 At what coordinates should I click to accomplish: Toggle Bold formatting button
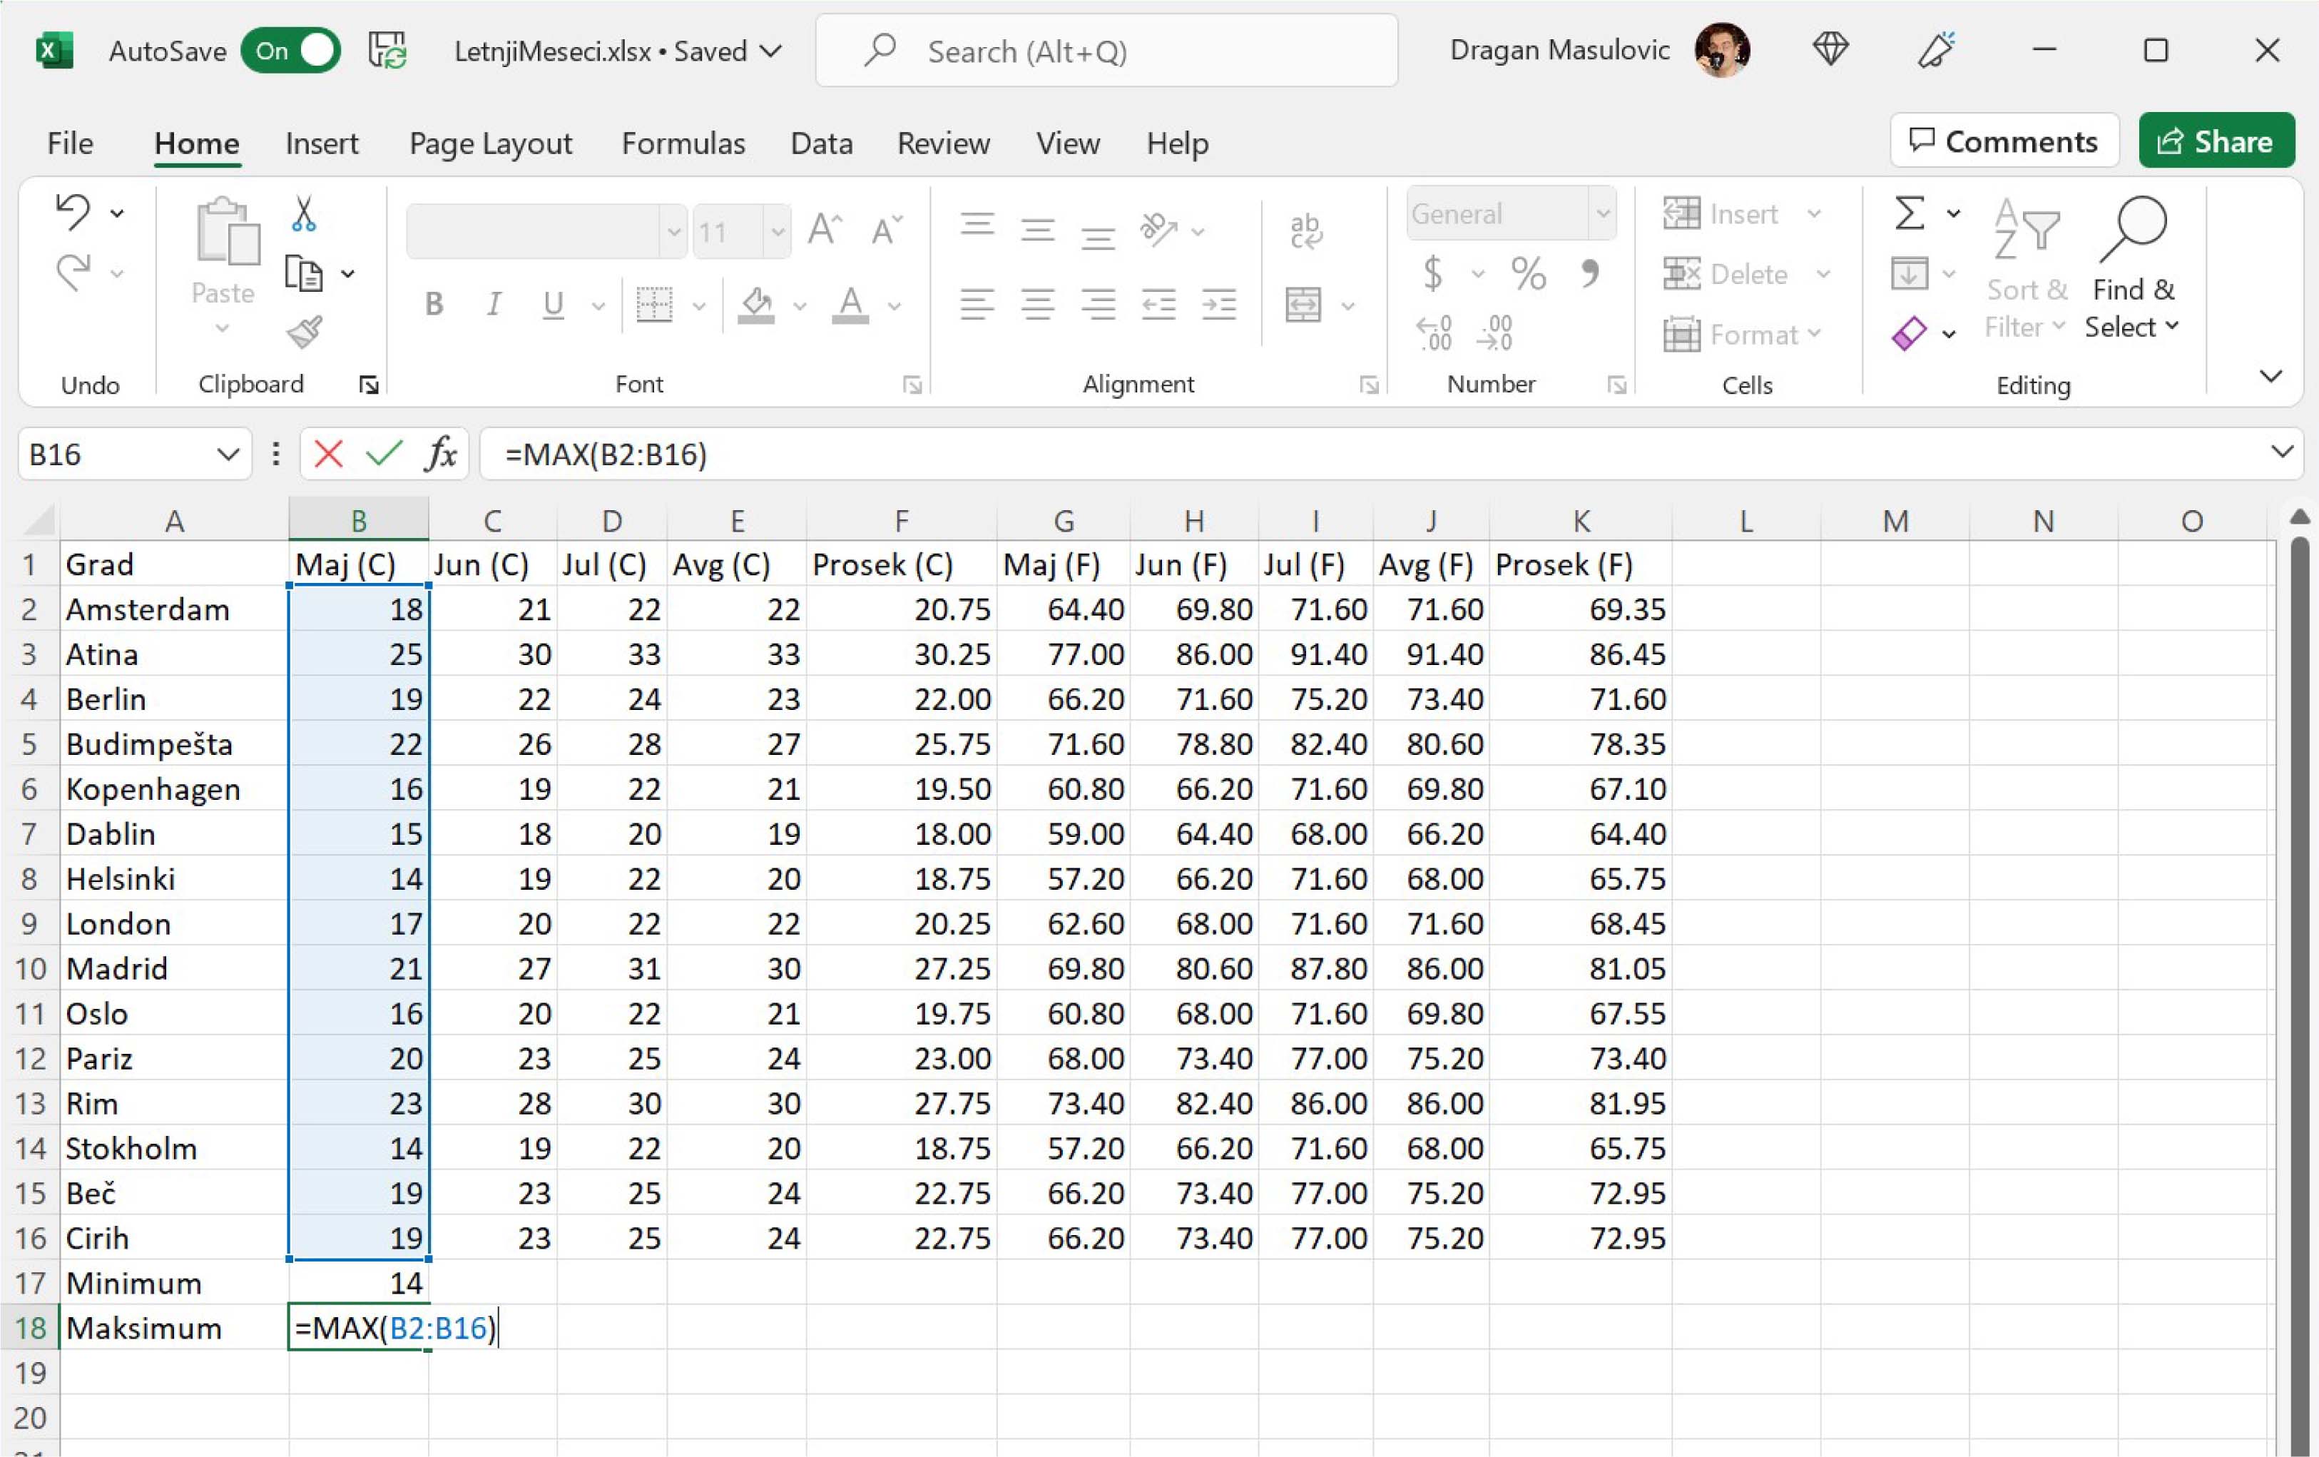tap(434, 305)
